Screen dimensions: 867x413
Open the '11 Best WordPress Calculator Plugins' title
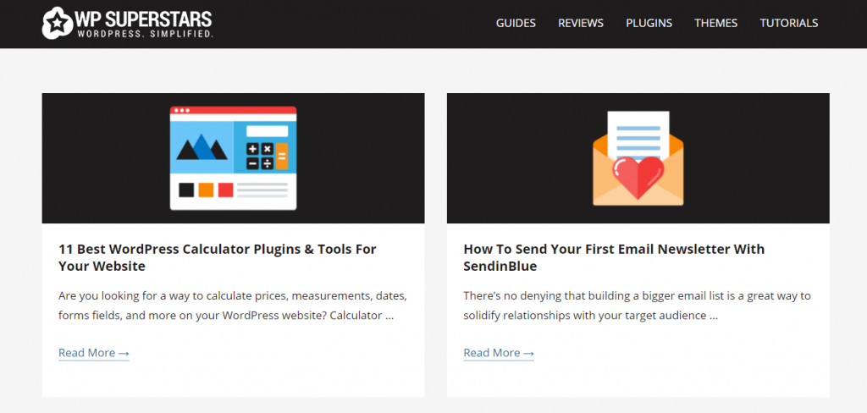click(218, 257)
